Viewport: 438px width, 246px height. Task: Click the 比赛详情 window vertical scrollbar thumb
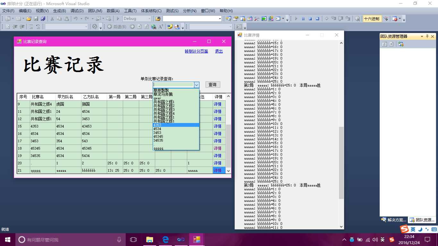(341, 163)
